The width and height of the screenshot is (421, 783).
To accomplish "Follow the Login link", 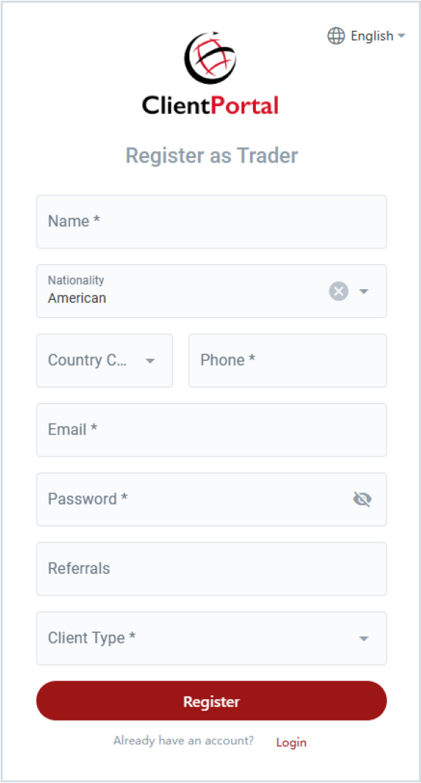I will [x=292, y=742].
